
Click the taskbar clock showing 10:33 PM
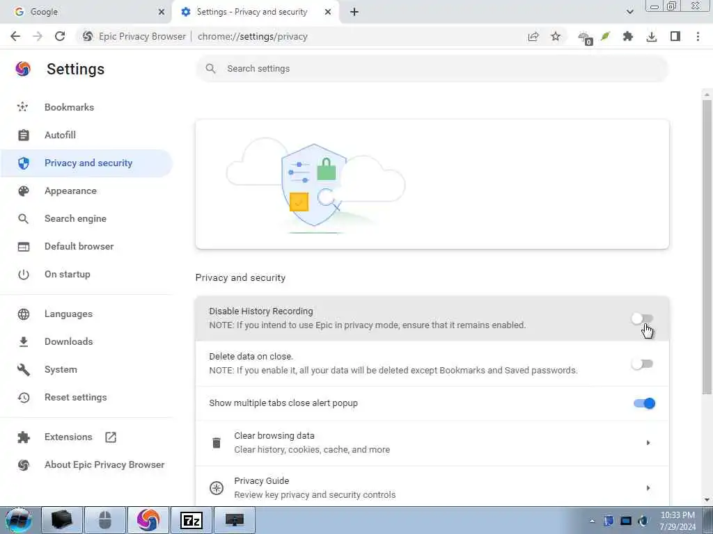tap(677, 521)
